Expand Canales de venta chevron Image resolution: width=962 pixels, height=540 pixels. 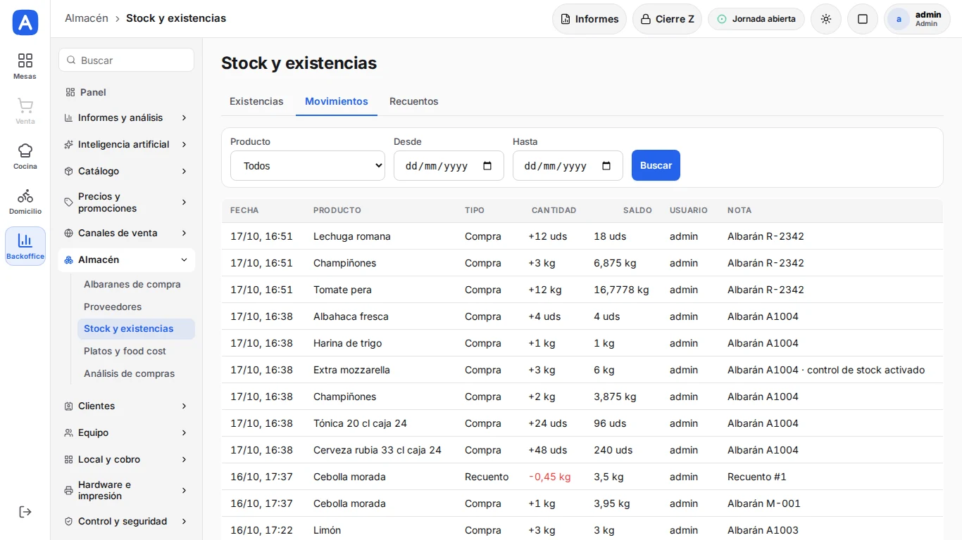184,233
